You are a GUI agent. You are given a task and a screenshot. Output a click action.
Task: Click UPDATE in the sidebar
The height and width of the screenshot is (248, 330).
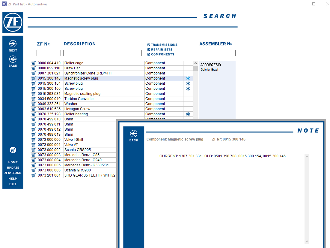point(13,168)
